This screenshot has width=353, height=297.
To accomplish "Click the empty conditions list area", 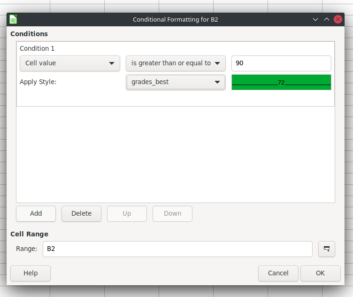I will pos(176,154).
